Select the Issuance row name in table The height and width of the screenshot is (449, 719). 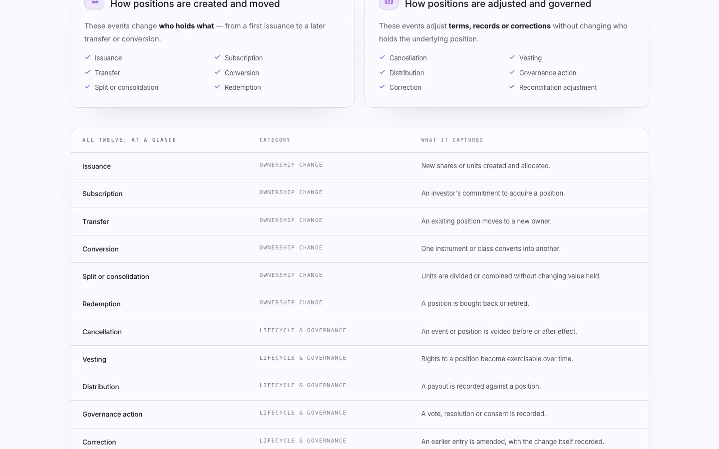click(x=96, y=166)
